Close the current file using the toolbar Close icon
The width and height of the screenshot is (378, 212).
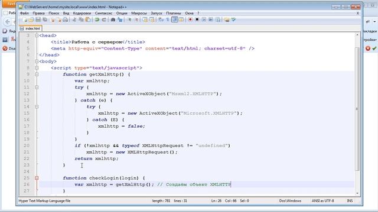pos(53,19)
